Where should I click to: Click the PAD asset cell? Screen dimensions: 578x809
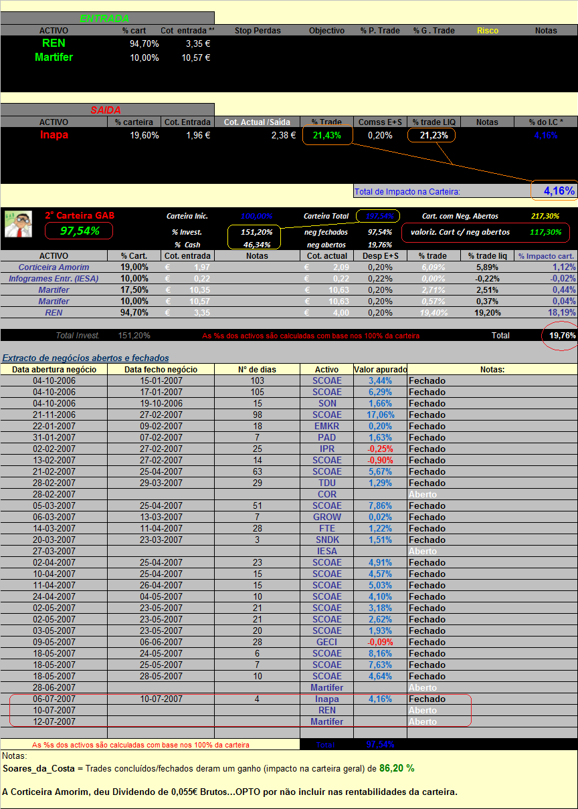[327, 438]
